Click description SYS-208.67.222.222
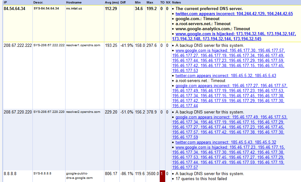Viewport: 301px width, 182px height. click(x=49, y=45)
